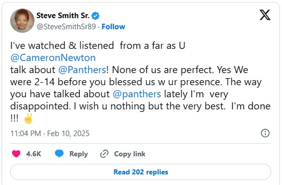Click the tweet body text
The image size is (282, 185).
point(140,82)
